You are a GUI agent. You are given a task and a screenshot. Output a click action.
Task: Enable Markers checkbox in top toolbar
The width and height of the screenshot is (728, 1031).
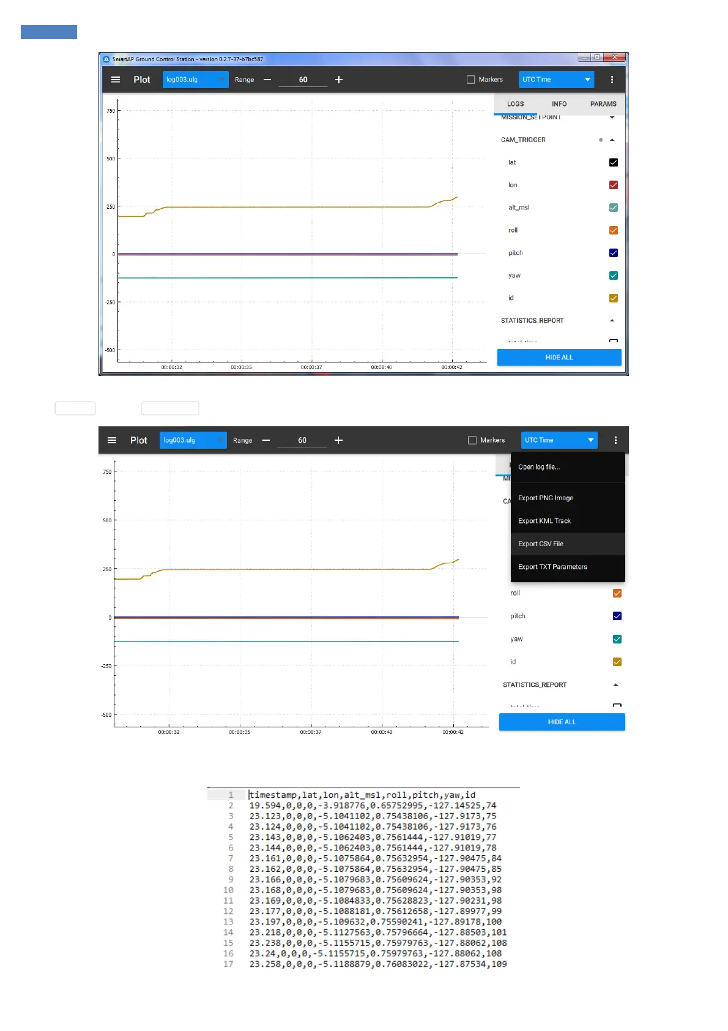pos(471,80)
